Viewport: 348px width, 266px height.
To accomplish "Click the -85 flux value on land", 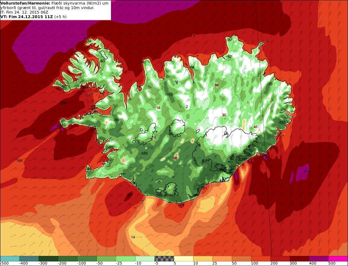I will (x=110, y=147).
